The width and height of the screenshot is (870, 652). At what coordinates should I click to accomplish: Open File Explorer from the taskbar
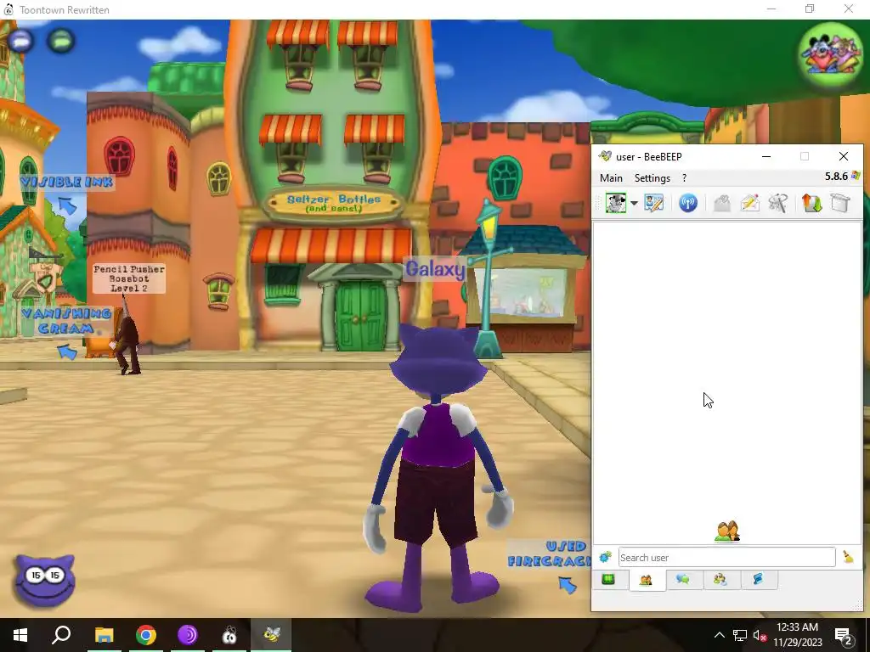click(x=104, y=635)
